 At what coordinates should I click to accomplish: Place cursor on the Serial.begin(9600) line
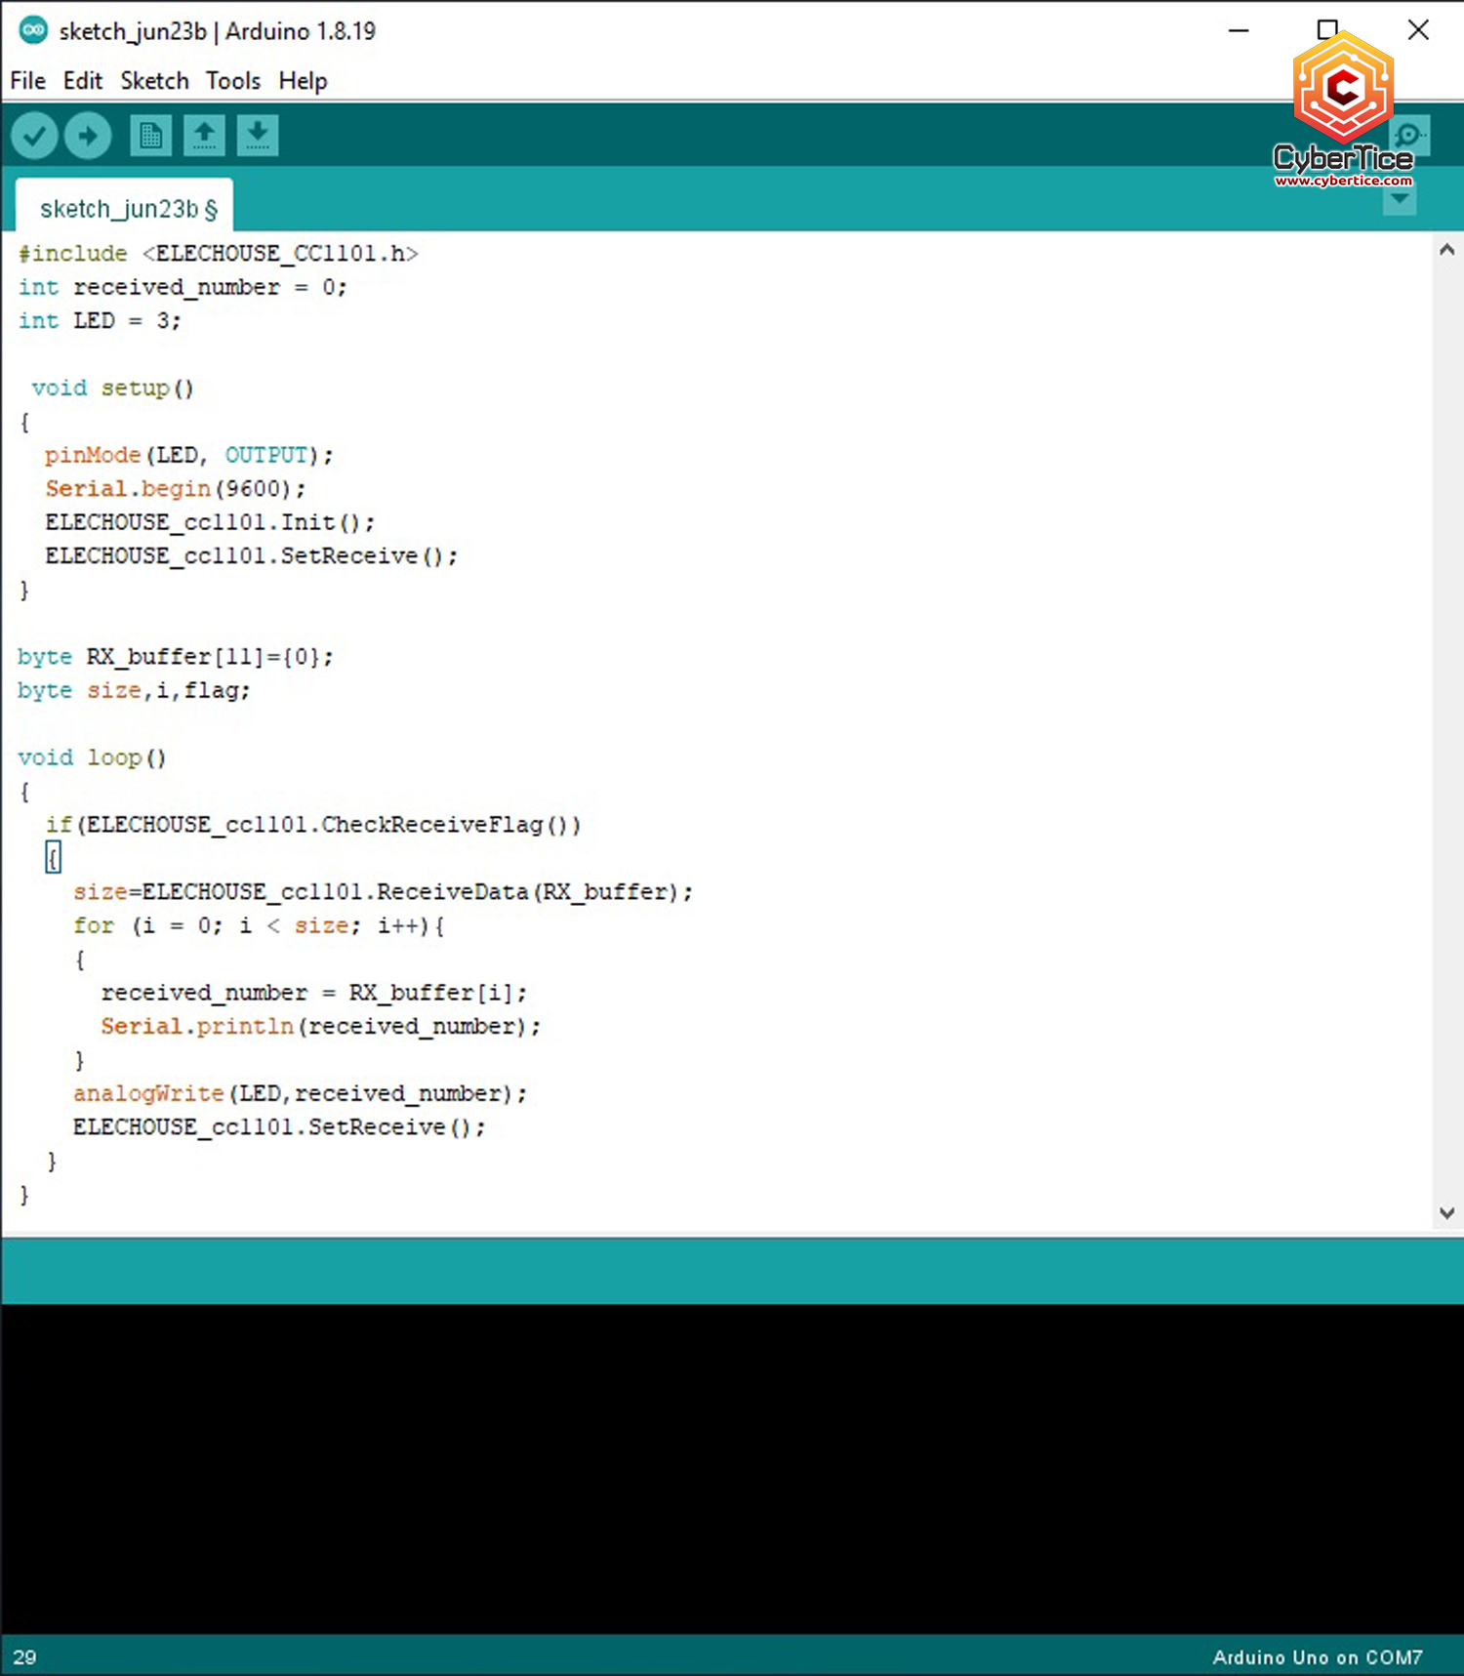coord(176,489)
